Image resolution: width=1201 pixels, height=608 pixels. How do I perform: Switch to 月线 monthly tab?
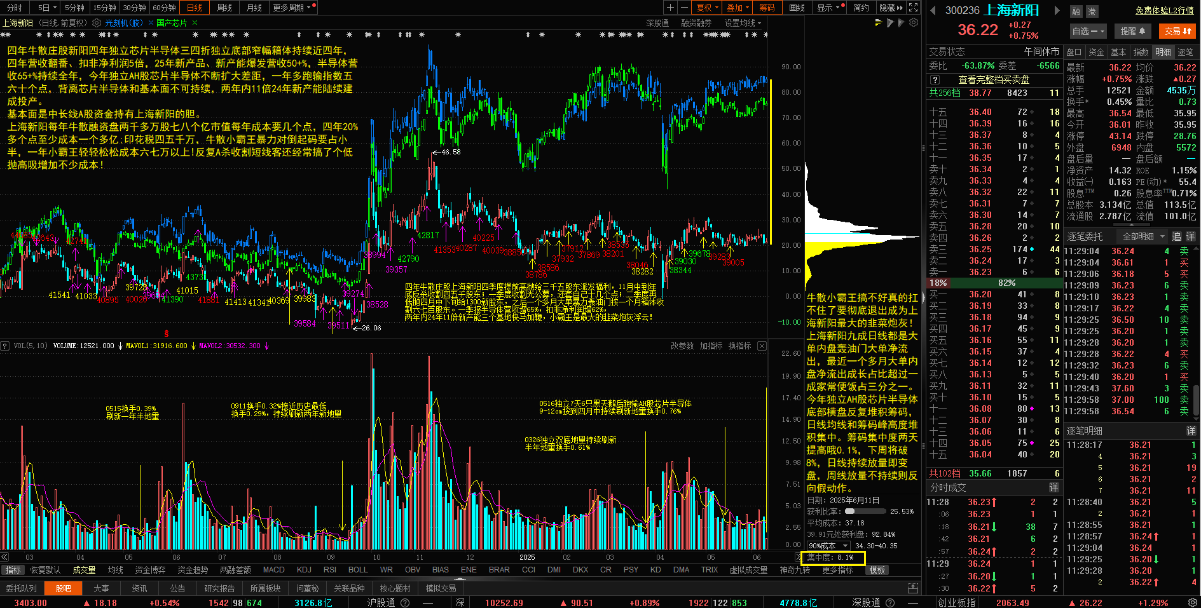click(254, 8)
